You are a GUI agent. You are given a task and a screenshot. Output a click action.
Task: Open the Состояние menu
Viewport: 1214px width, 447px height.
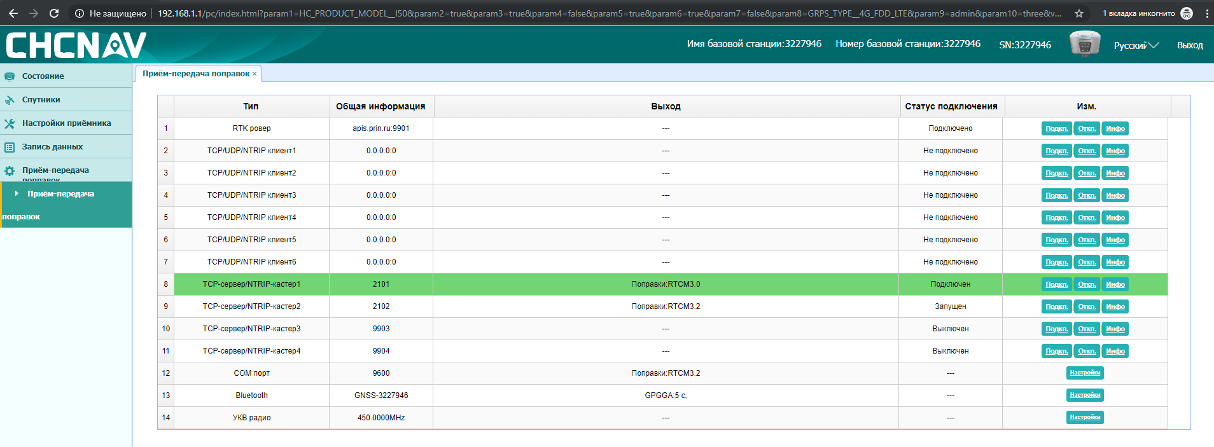pyautogui.click(x=66, y=76)
